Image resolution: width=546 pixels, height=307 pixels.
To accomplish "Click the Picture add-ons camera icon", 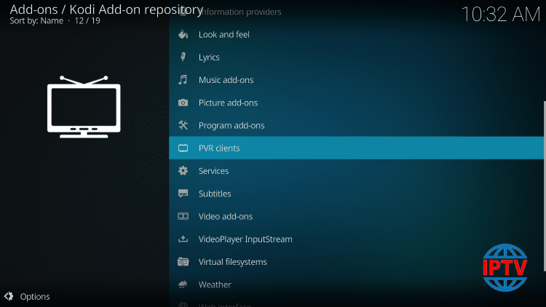I will [x=183, y=103].
